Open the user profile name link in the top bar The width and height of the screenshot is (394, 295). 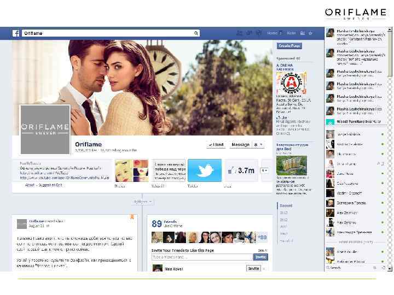(291, 33)
